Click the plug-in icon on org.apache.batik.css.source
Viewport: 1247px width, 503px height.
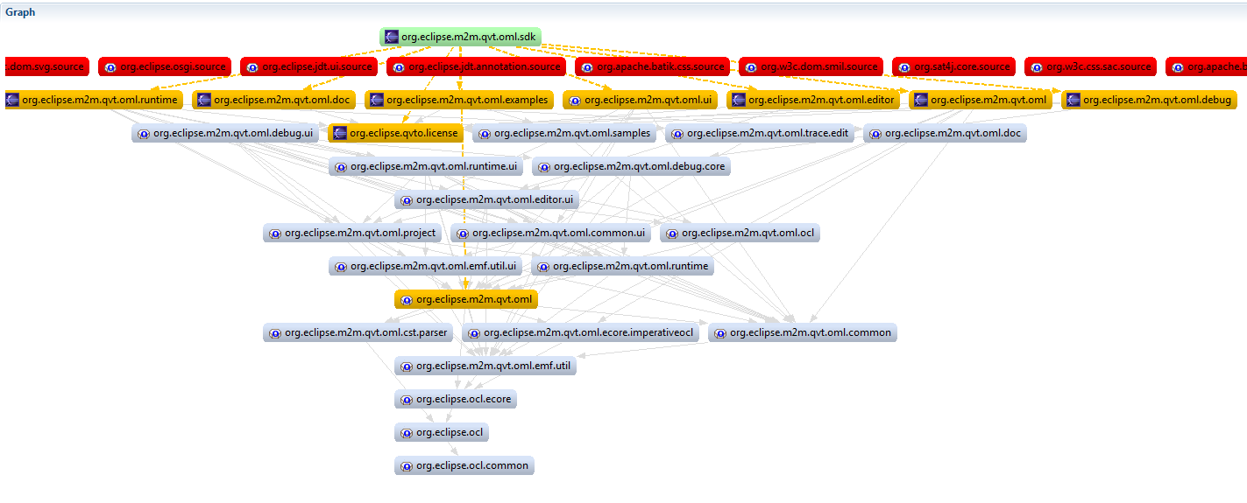pos(587,66)
